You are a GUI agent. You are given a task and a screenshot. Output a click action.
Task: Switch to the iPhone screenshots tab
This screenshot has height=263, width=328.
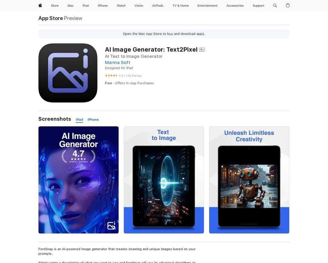click(x=93, y=120)
